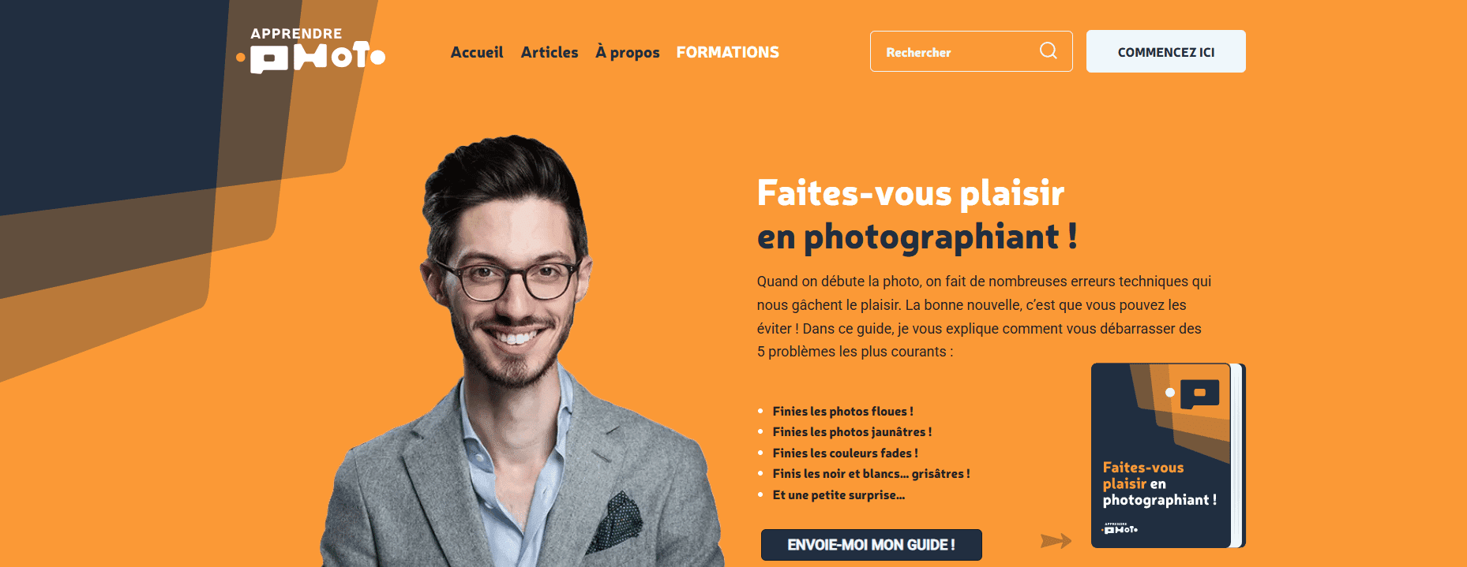Screen dimensions: 1467x567
Task: Click the guide book cover thumbnail
Action: 1168,456
